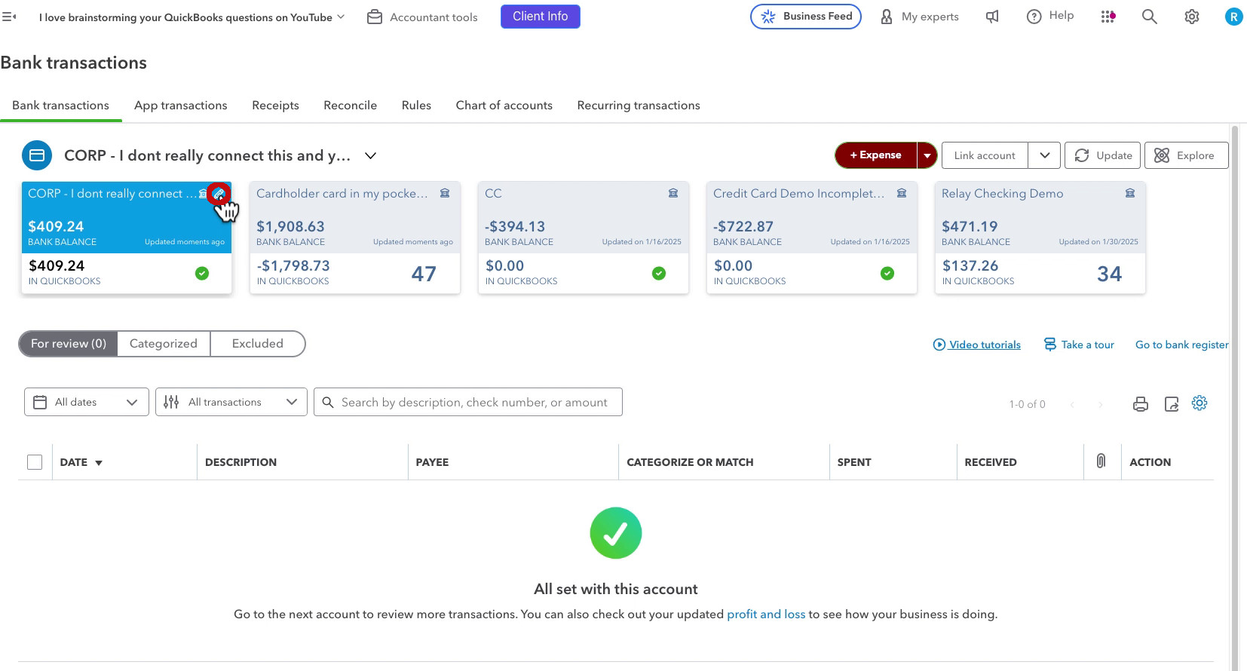Print the transaction list using printer icon
This screenshot has width=1247, height=671.
point(1141,404)
